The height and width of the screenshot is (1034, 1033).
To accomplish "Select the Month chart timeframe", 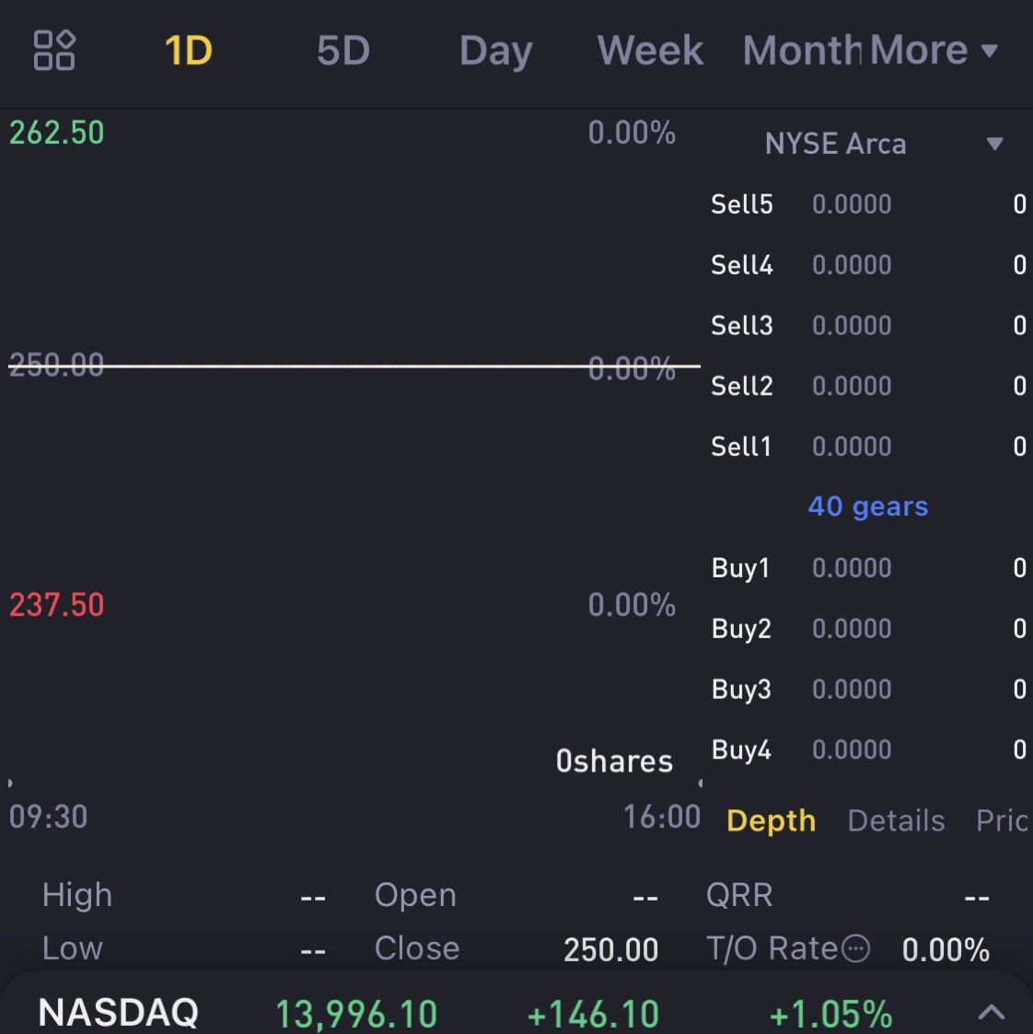I will 801,51.
